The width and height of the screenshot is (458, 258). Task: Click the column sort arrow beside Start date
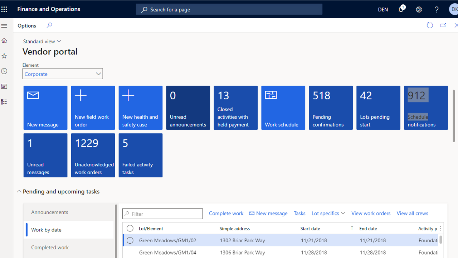(x=352, y=228)
